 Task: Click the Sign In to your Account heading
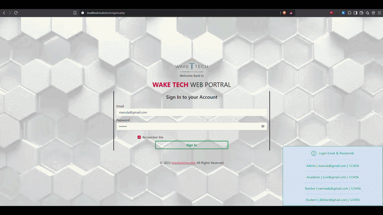point(192,97)
